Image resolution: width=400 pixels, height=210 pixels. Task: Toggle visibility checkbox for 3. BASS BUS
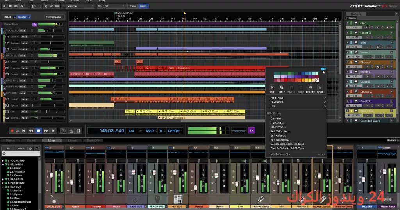pos(5,180)
